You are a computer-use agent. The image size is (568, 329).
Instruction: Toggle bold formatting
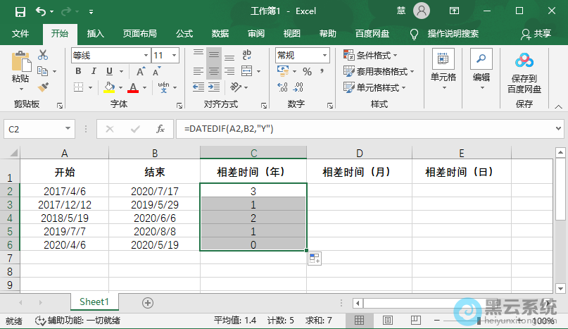[77, 71]
